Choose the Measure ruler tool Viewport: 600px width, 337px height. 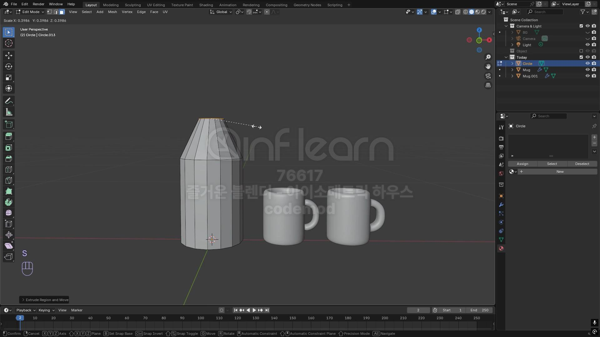point(9,112)
